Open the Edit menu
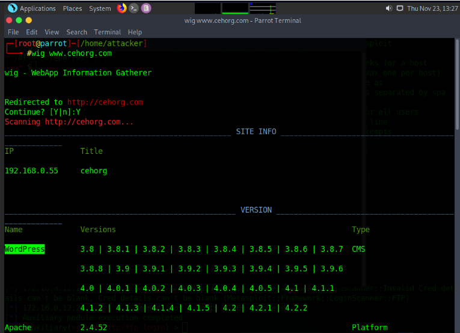Viewport: 460px width, 333px height. tap(31, 32)
